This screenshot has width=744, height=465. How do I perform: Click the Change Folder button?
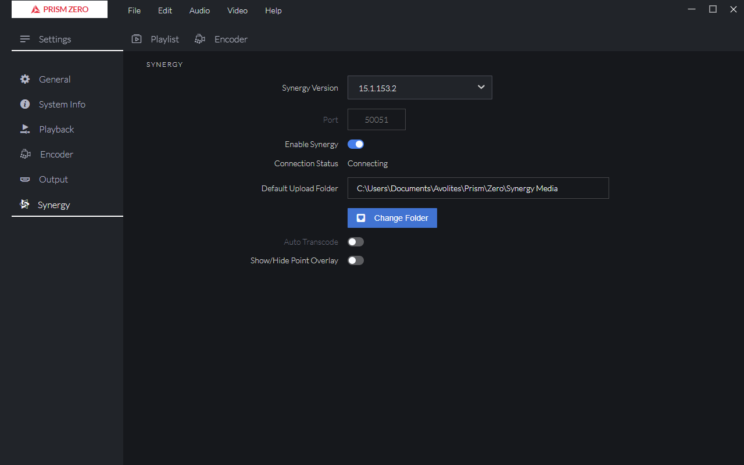coord(392,217)
